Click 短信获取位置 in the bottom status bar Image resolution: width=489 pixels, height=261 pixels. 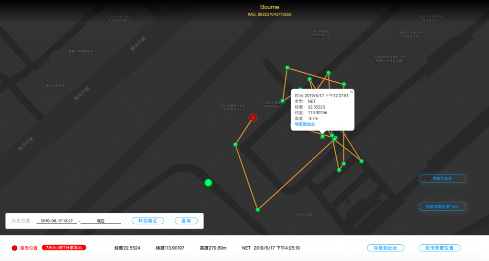439,248
